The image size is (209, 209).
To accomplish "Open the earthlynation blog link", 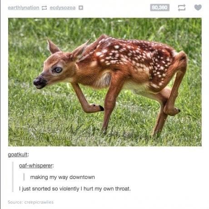I will [x=24, y=8].
